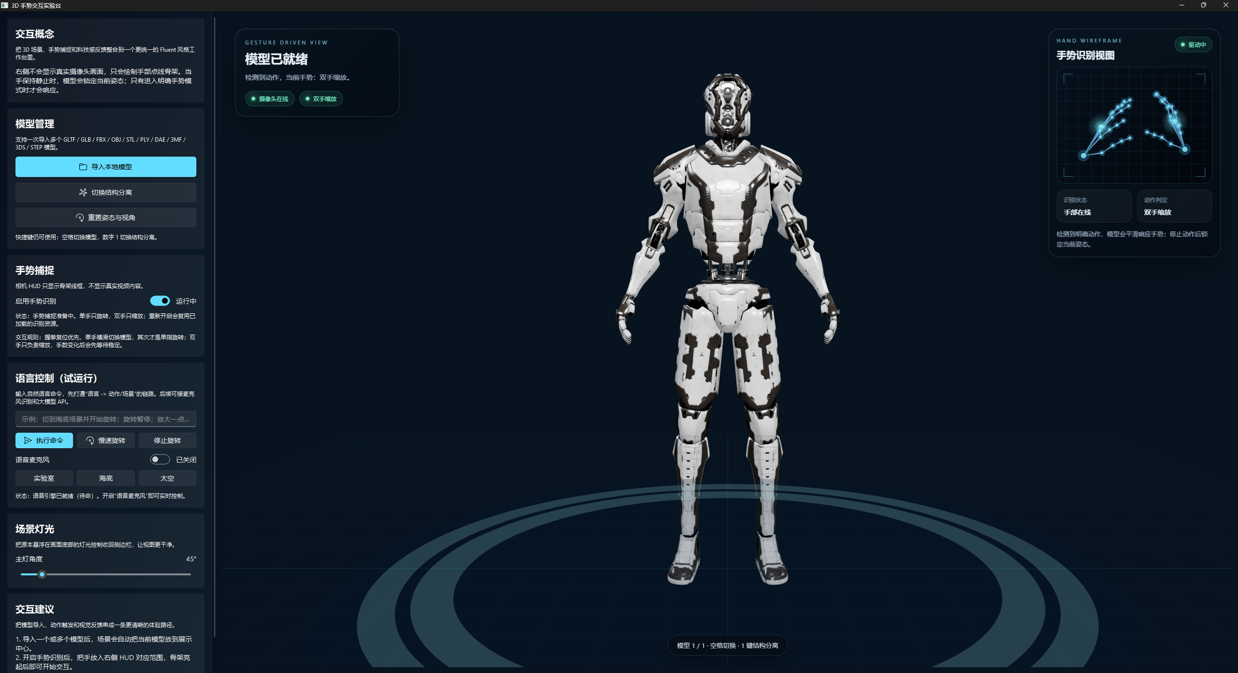Focus the voice command input field

(106, 419)
